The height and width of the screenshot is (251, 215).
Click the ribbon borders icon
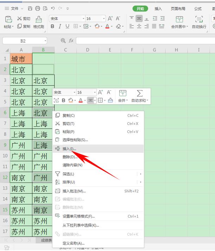76,26
